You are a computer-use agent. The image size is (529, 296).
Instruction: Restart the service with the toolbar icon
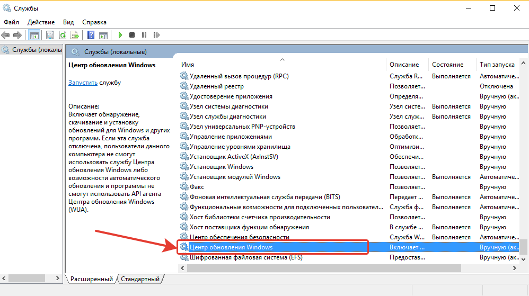(x=156, y=35)
